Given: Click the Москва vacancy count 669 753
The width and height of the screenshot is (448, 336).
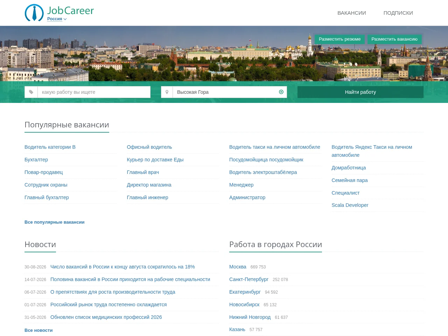Looking at the screenshot, I should coord(258,267).
